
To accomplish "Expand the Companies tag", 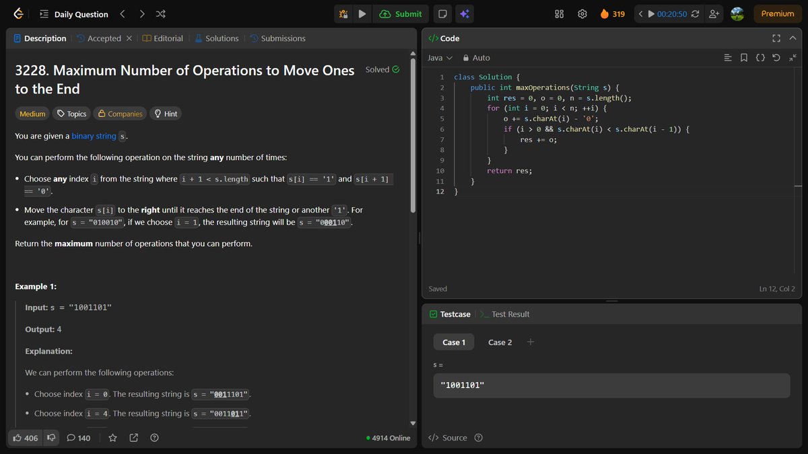I will (121, 114).
